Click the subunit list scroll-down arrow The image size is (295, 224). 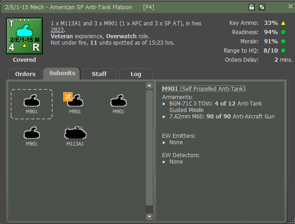149,217
